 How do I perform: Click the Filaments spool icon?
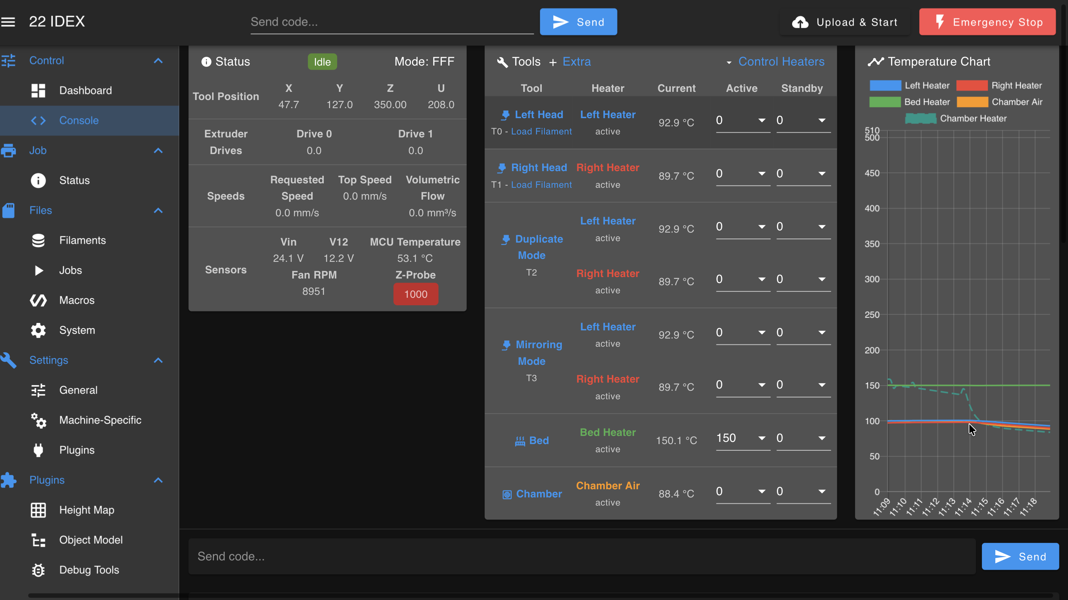point(38,241)
